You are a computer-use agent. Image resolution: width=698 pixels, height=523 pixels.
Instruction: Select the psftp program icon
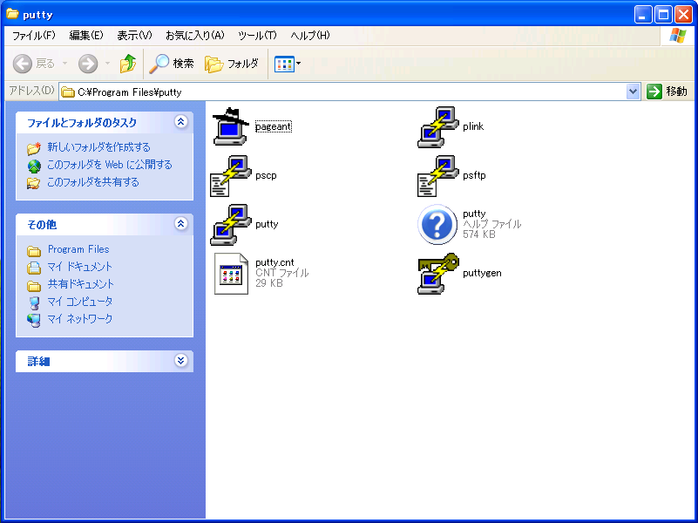pos(438,176)
